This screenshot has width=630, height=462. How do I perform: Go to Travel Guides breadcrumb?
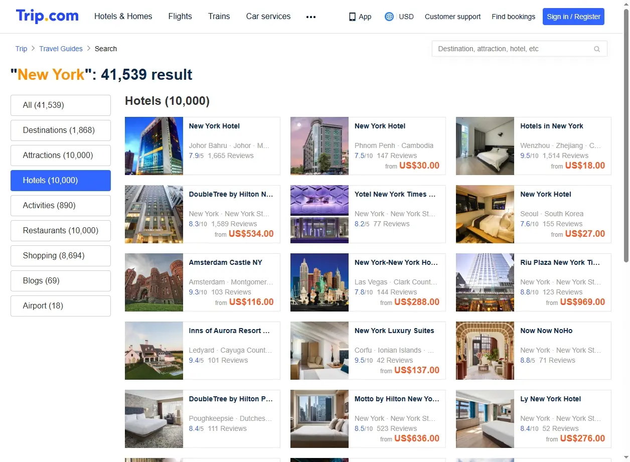pos(61,49)
